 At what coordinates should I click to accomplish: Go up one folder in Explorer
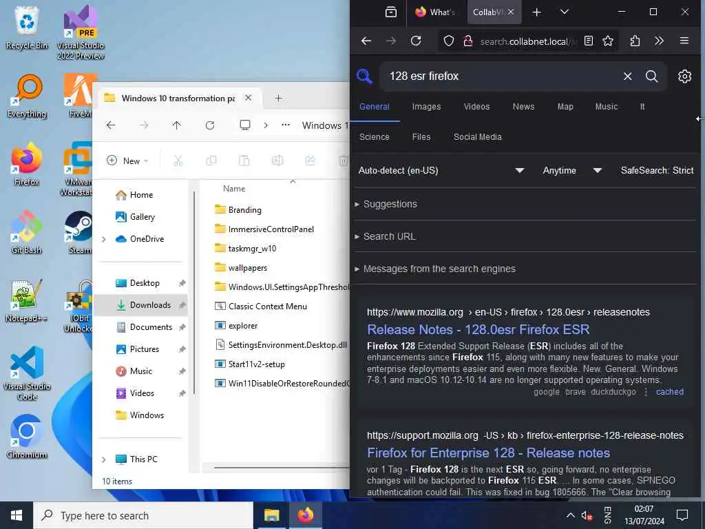(x=177, y=125)
